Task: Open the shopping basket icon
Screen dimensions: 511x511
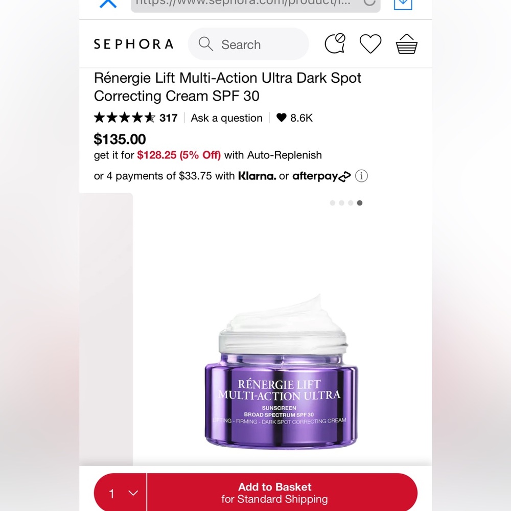Action: [406, 43]
